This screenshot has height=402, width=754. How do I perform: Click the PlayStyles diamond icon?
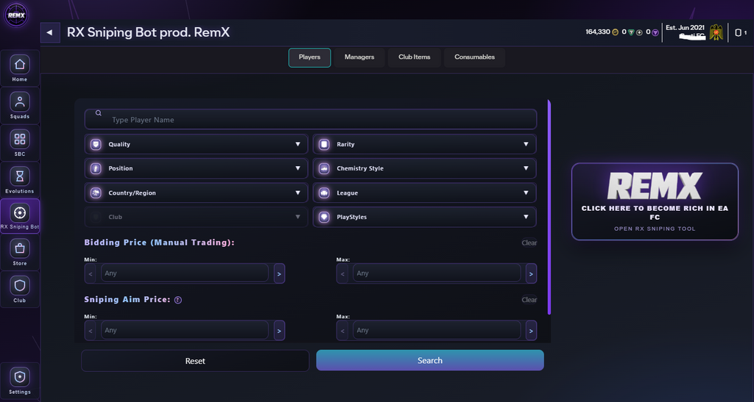click(x=324, y=217)
